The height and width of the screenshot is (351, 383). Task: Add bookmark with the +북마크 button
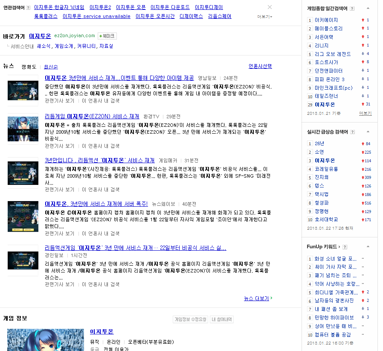(107, 36)
